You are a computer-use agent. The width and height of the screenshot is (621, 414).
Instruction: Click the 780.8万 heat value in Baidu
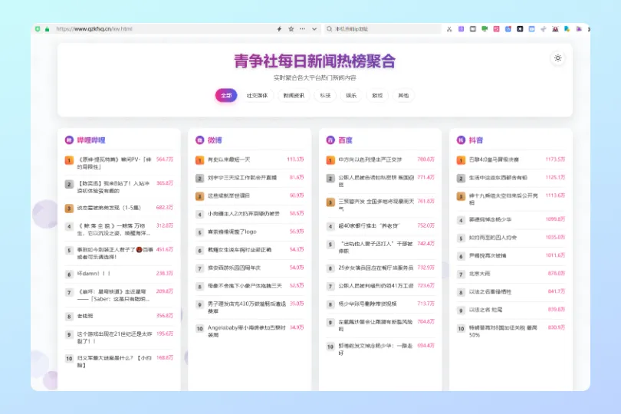click(x=426, y=159)
